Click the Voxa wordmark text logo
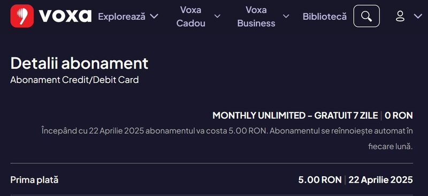Screen dimensions: 428x196 click(65, 16)
